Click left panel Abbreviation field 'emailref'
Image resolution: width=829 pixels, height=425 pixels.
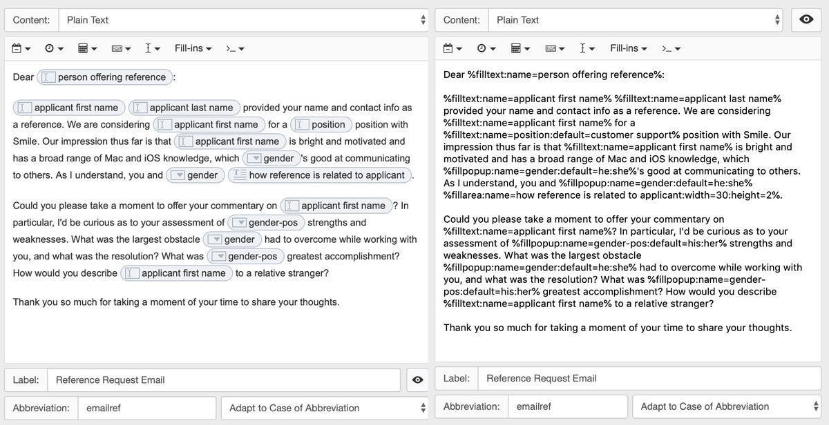coord(146,408)
